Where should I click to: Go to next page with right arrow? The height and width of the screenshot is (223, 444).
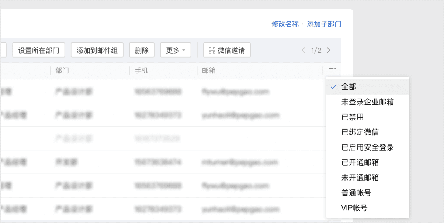click(x=328, y=50)
